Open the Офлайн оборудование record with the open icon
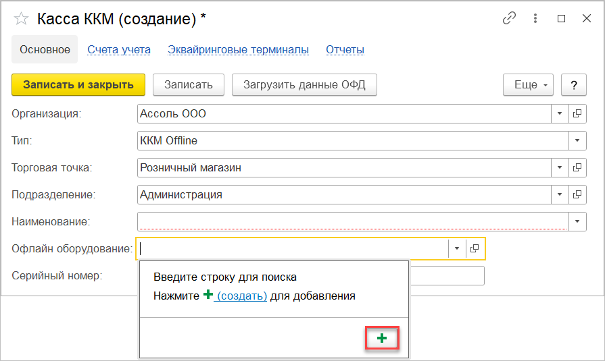 475,248
